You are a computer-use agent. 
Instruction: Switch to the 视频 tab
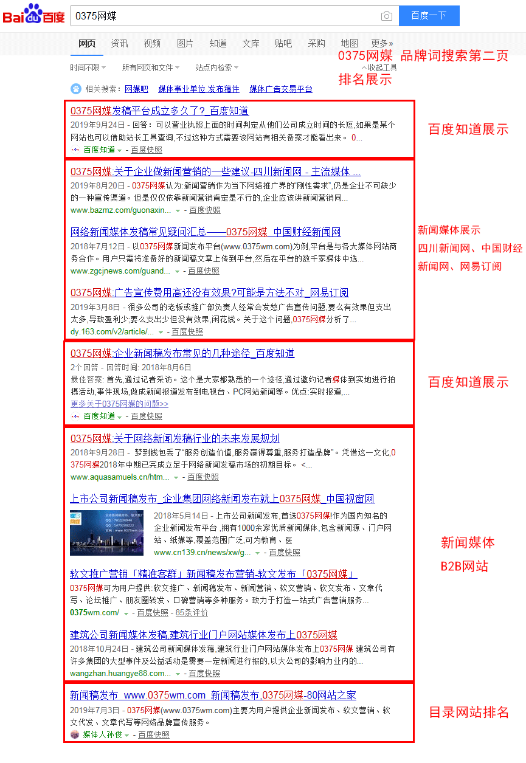pos(152,43)
